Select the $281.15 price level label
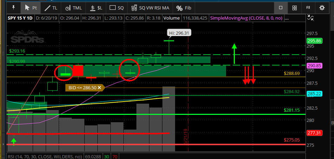This screenshot has height=159, width=334. click(x=291, y=110)
